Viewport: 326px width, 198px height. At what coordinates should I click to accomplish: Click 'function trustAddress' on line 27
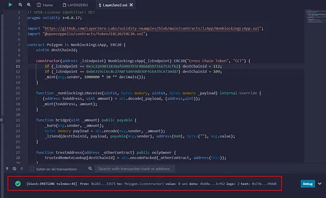pos(59,152)
